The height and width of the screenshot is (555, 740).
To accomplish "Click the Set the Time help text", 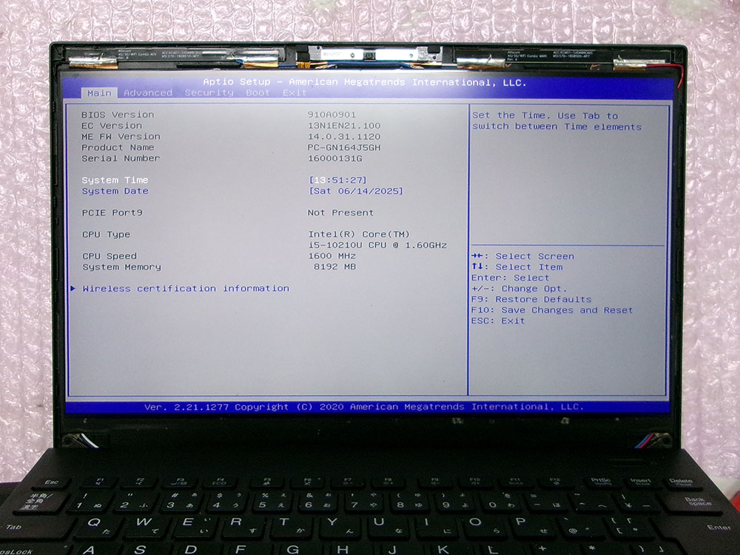I will point(557,121).
